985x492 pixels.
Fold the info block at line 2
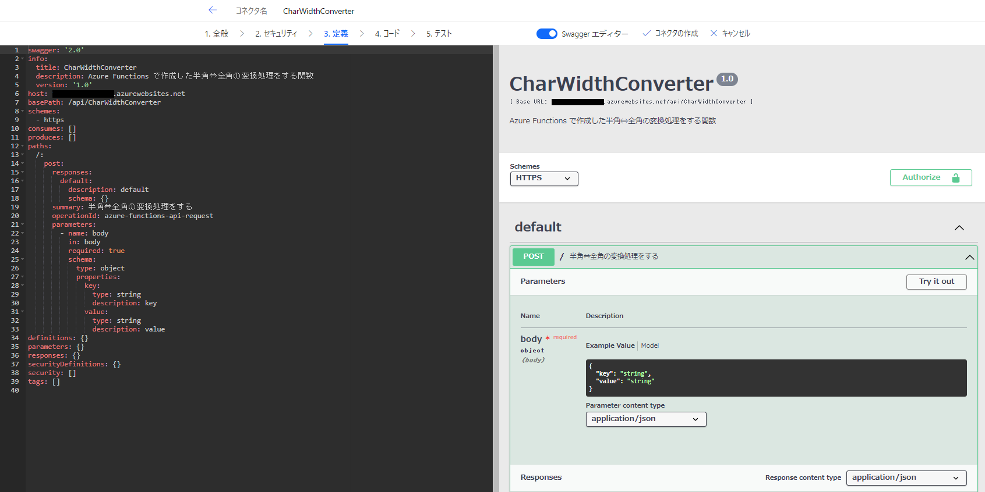point(22,59)
